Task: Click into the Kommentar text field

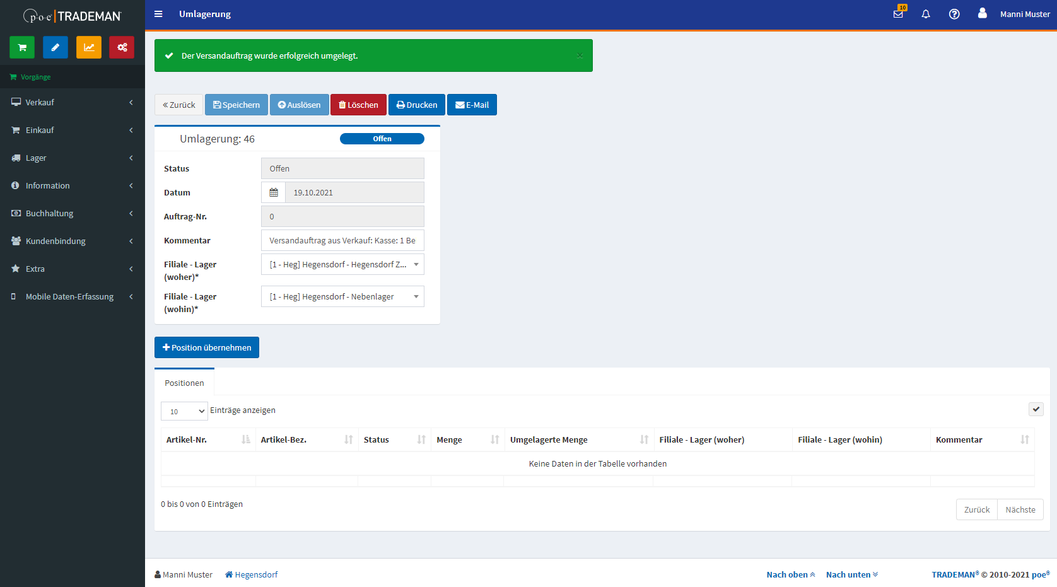Action: 342,240
